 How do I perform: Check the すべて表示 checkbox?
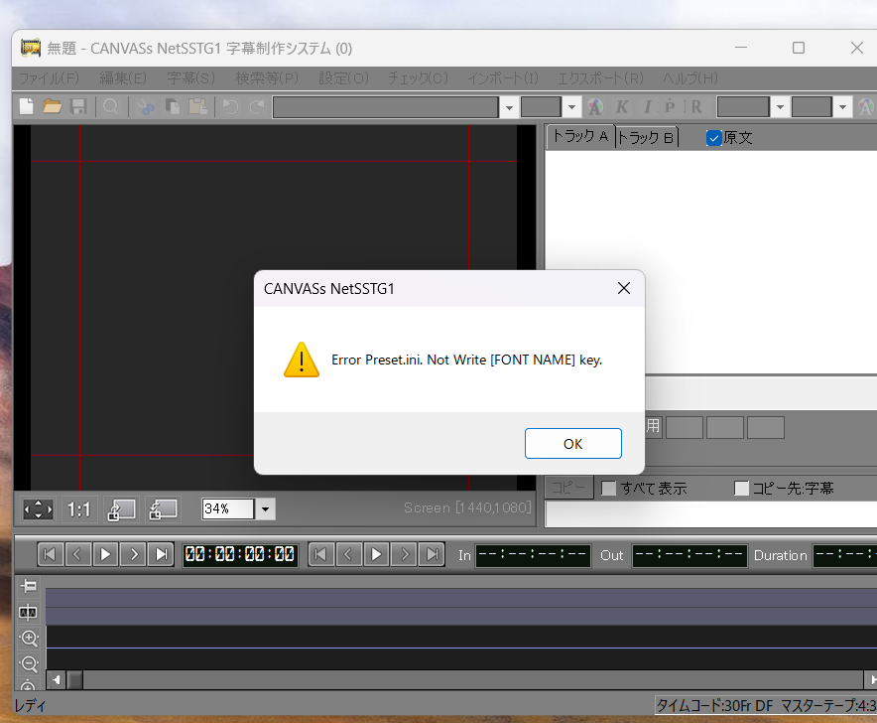click(608, 489)
